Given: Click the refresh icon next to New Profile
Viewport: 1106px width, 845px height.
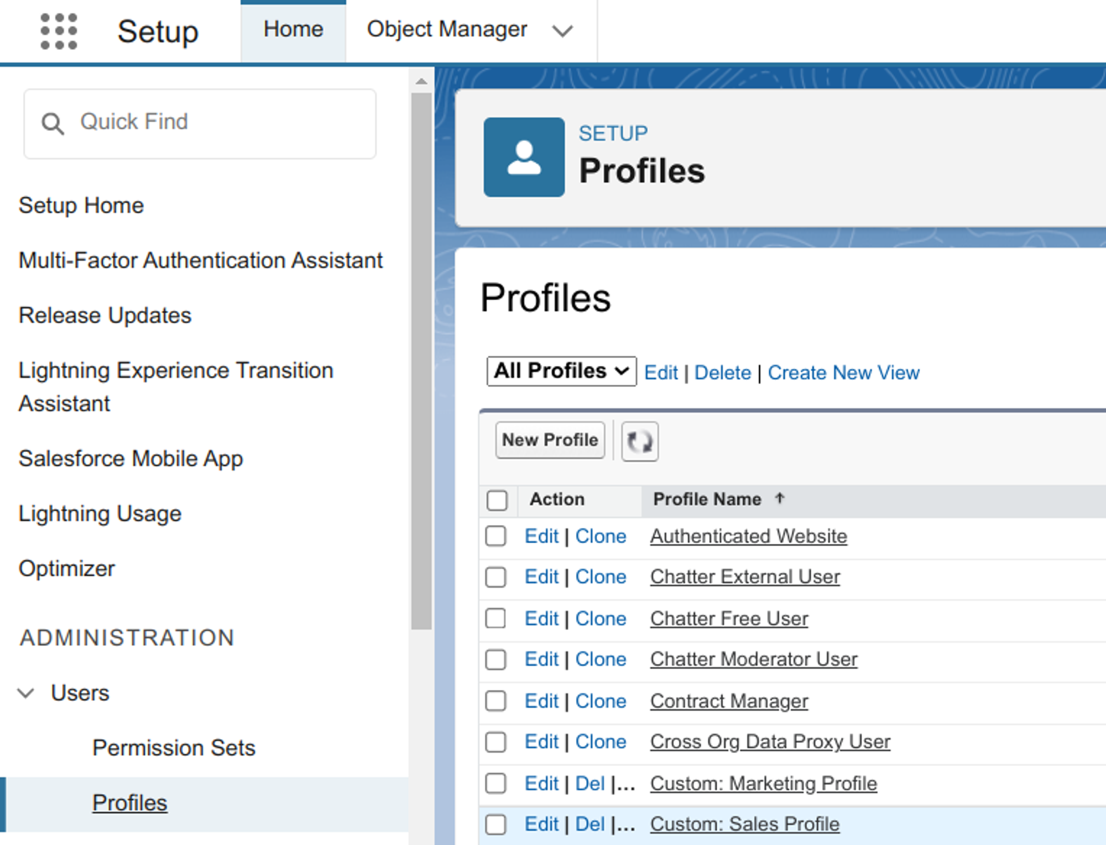Looking at the screenshot, I should pyautogui.click(x=640, y=441).
